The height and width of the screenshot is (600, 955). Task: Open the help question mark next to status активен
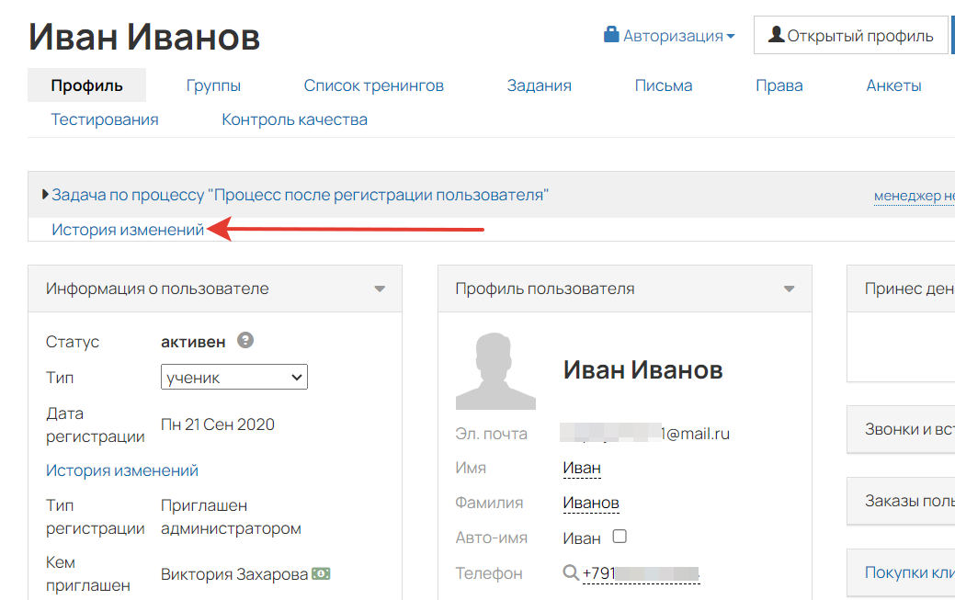tap(244, 341)
